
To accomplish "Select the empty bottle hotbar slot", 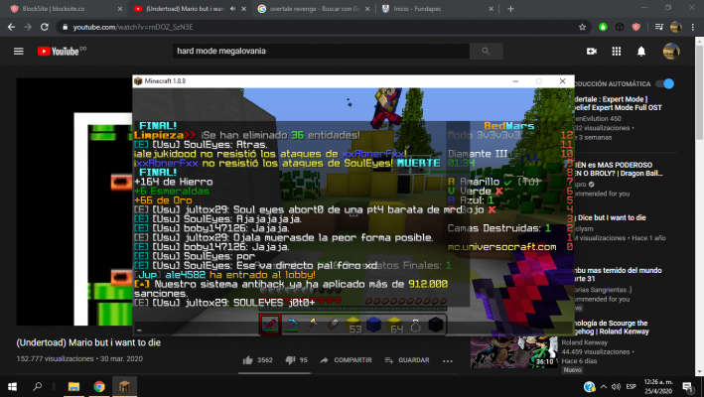I will [x=415, y=325].
